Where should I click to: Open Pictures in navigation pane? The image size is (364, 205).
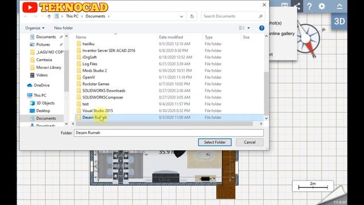point(43,44)
